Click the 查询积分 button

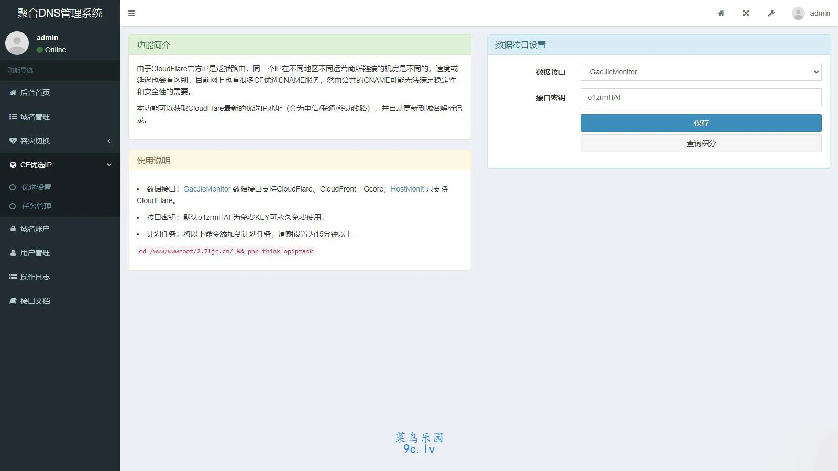(x=701, y=143)
